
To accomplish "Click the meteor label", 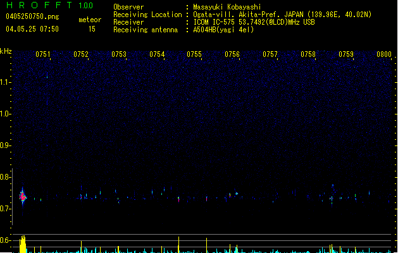I will click(x=90, y=20).
